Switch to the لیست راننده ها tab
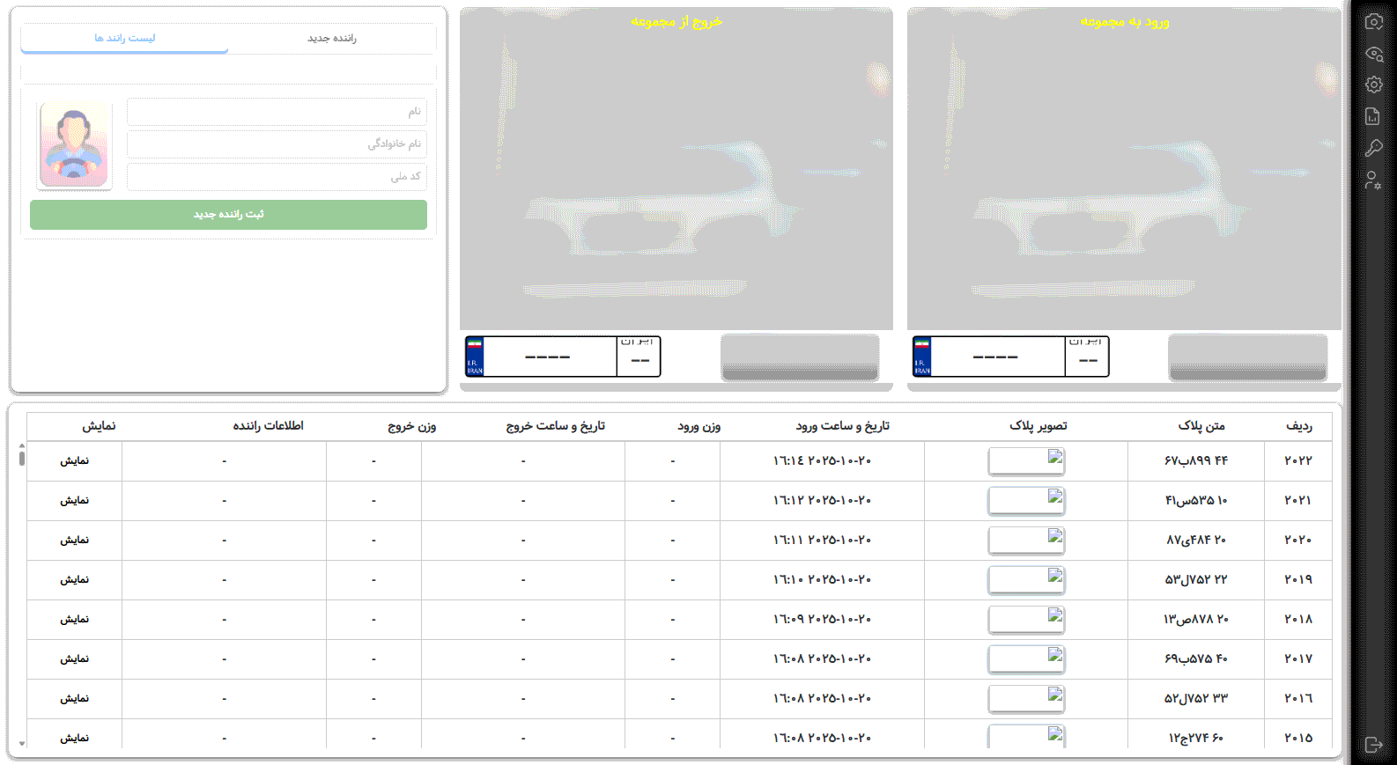 [x=124, y=38]
